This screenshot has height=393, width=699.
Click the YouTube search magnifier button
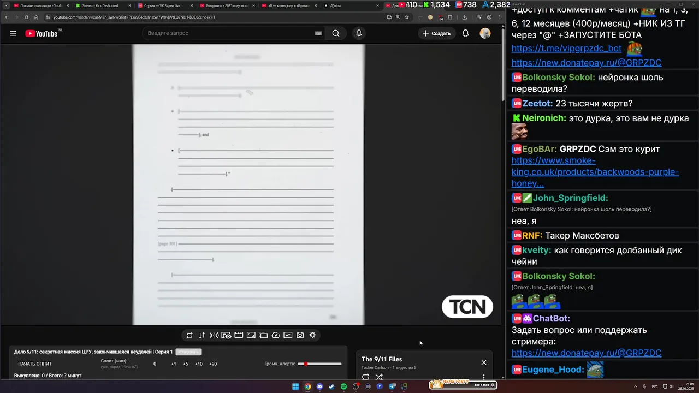(x=336, y=33)
